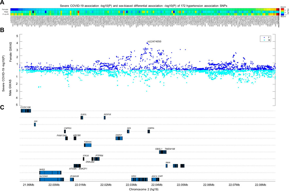
Task: Click the panel letter C
Action: 2,107
